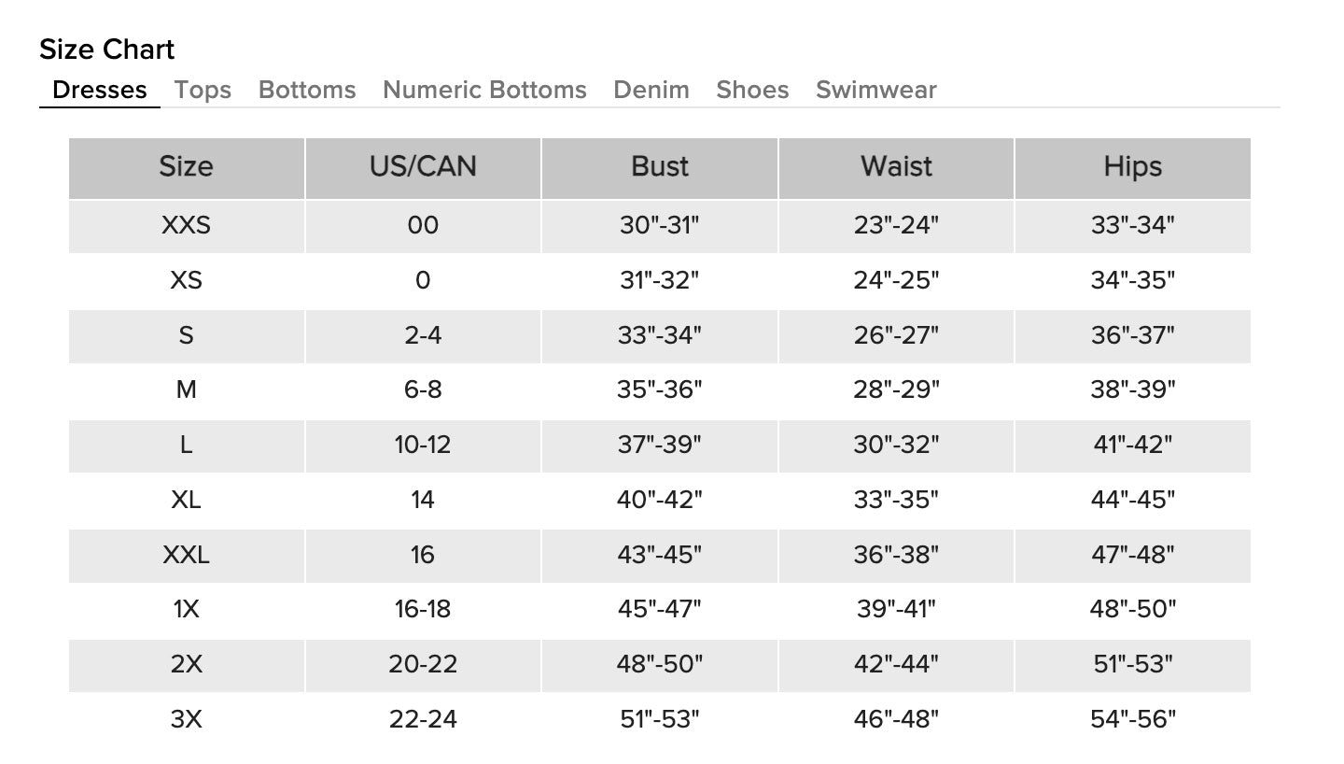Switch to the Swimwear tab
This screenshot has width=1344, height=764.
tap(876, 90)
